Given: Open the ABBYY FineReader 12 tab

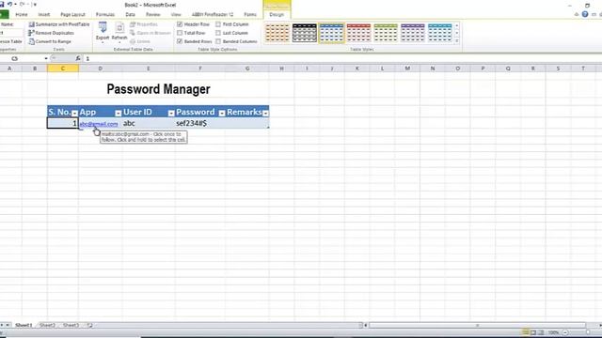Looking at the screenshot, I should coord(213,15).
